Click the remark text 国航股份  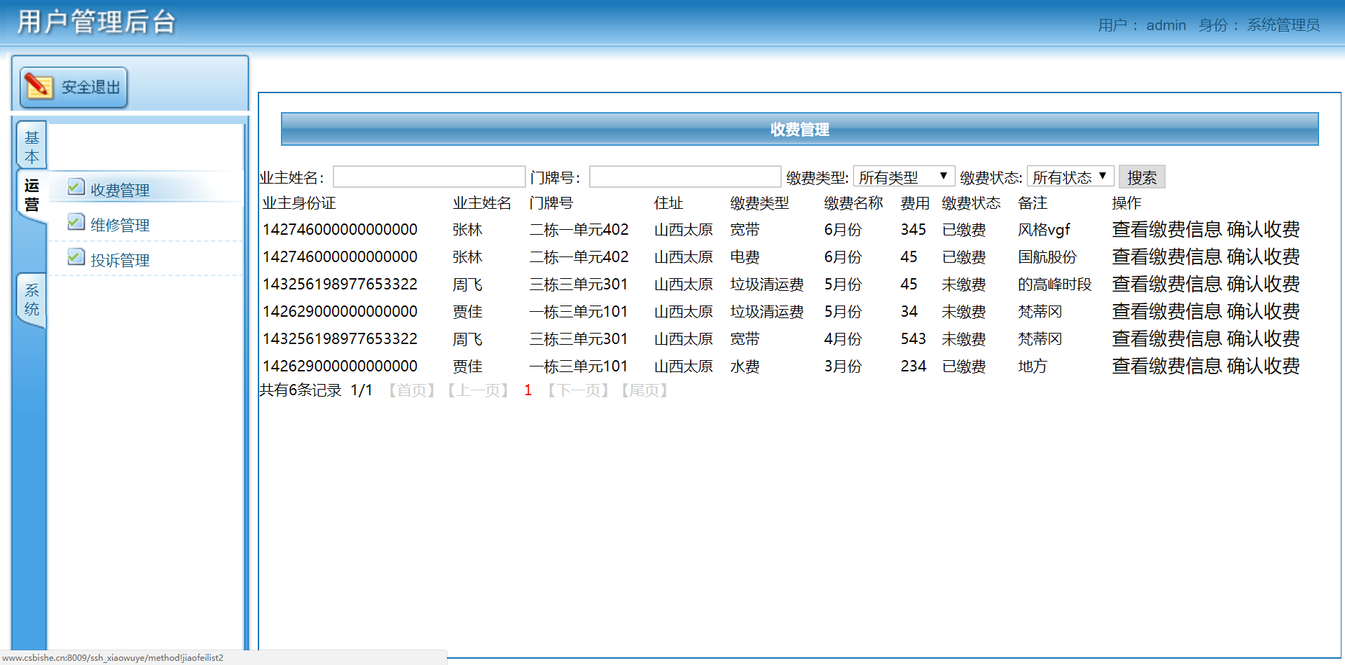click(x=1047, y=257)
